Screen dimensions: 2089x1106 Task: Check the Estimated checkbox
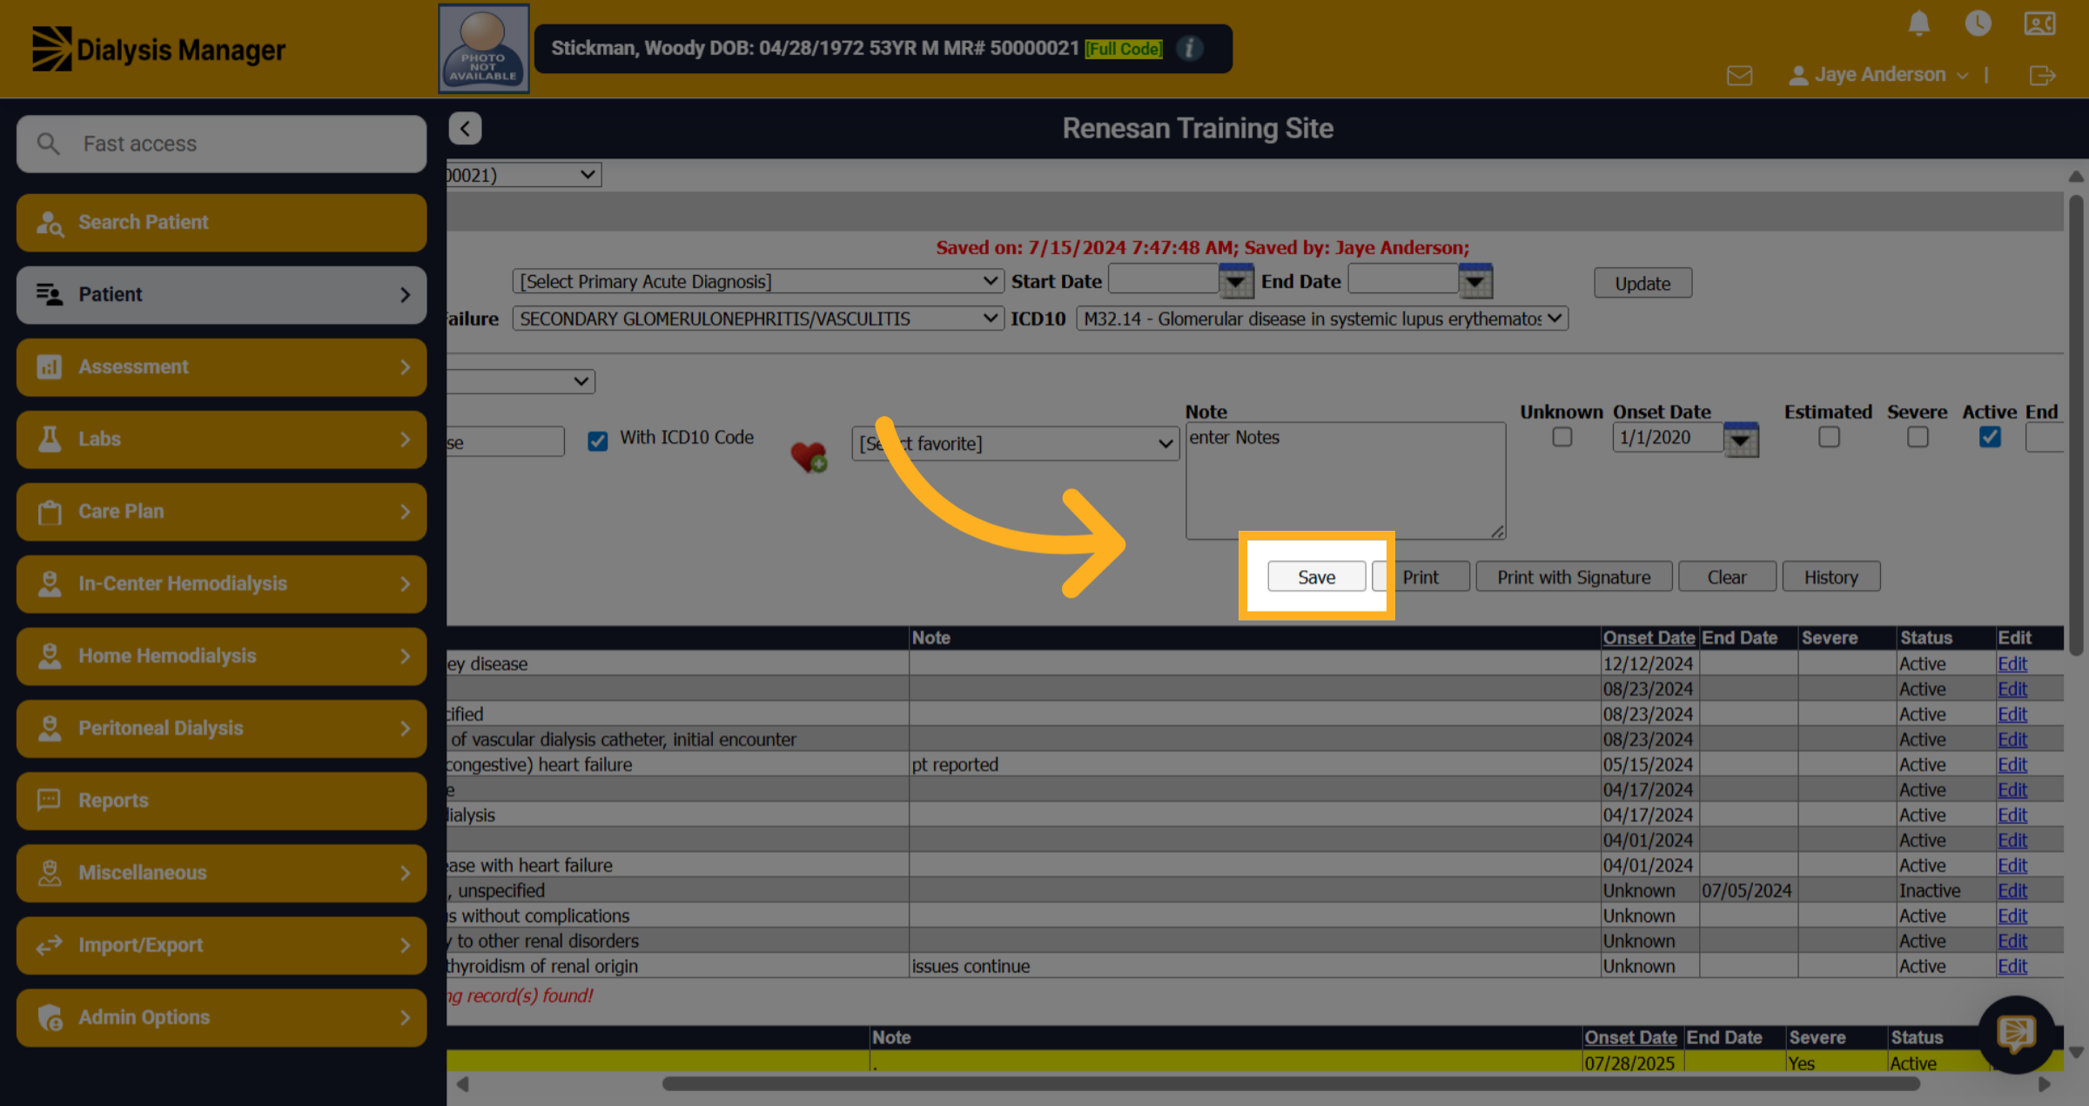pyautogui.click(x=1829, y=437)
